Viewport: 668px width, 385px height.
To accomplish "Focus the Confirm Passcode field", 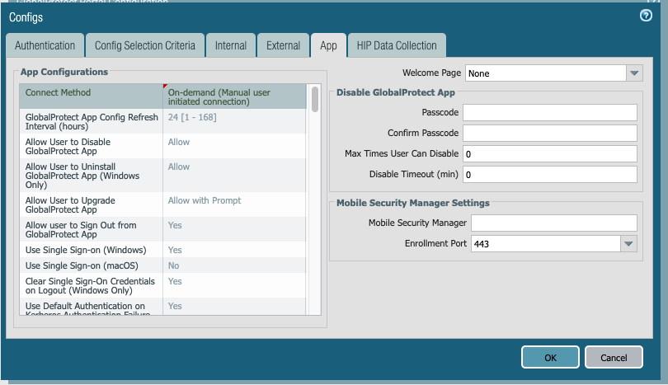I will [x=549, y=133].
